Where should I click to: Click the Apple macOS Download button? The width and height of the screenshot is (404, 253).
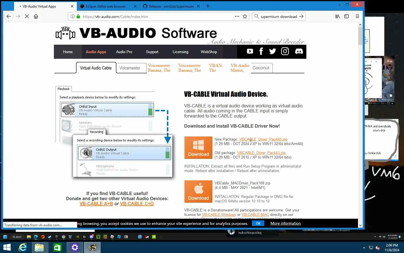pos(198,191)
